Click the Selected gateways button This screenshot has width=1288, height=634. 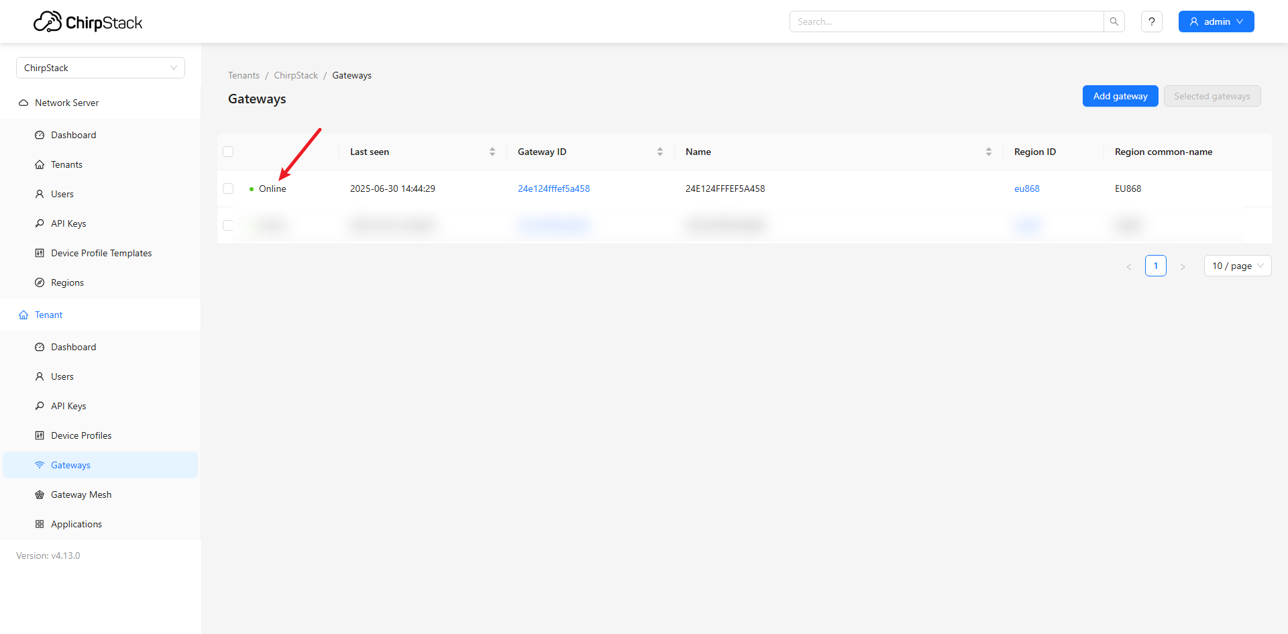[1212, 96]
